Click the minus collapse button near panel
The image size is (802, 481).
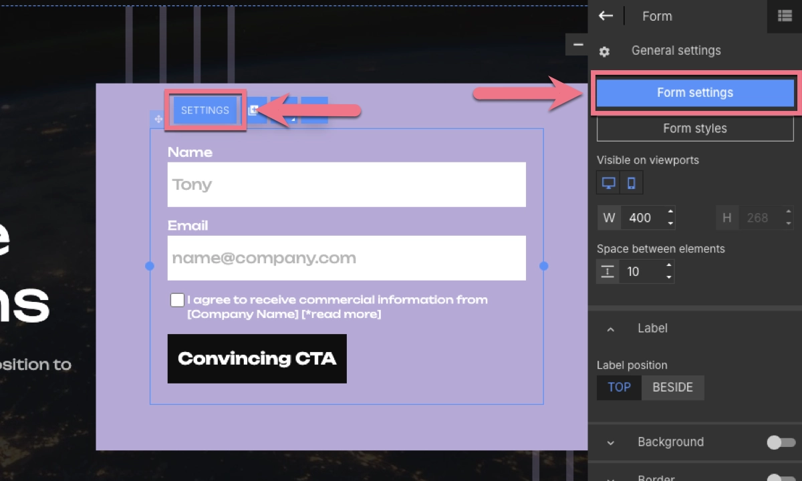click(577, 45)
